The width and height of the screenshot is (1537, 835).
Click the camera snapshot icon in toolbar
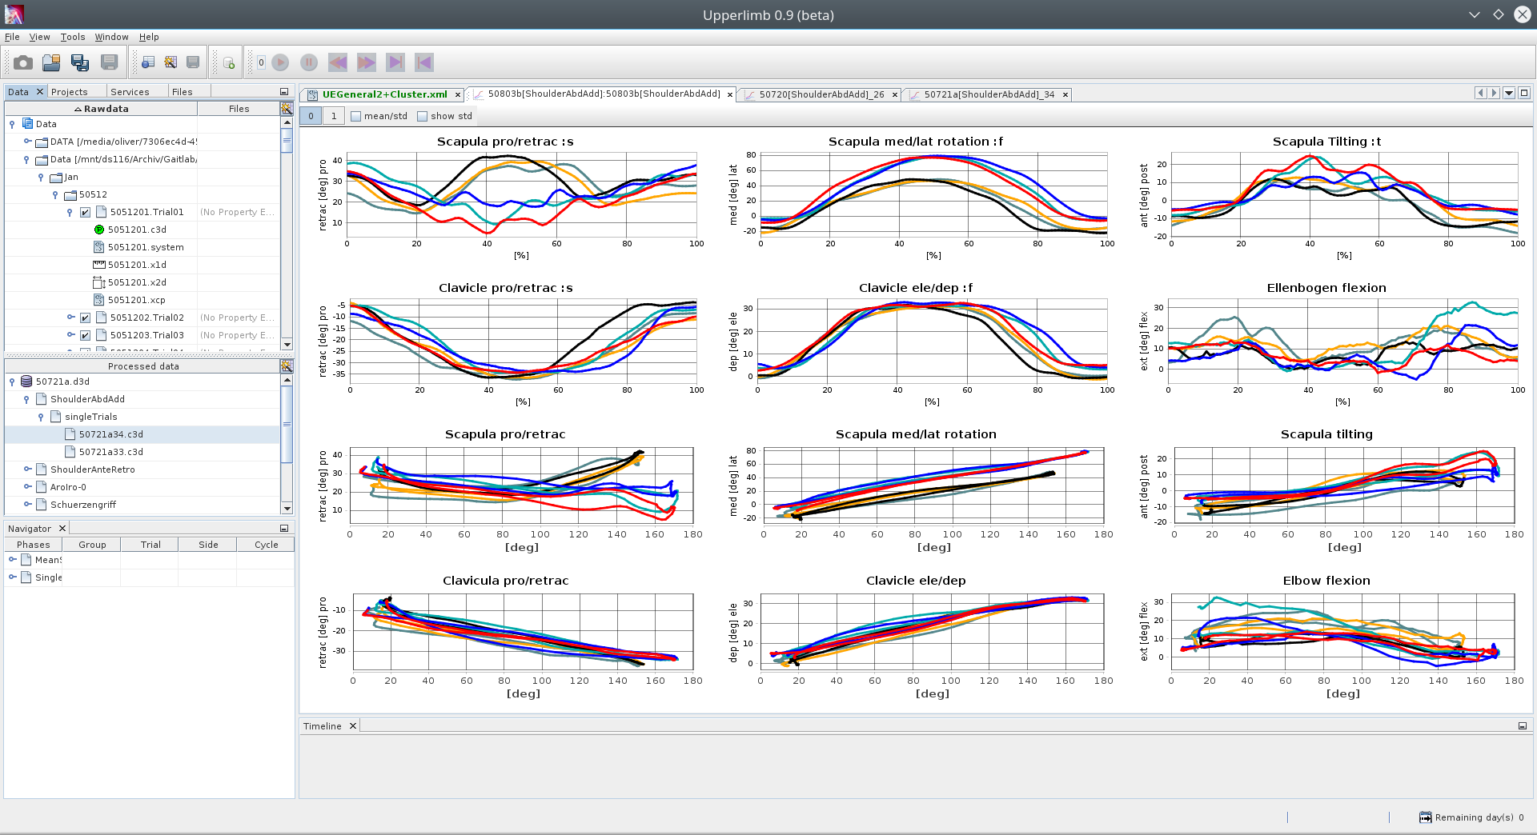(23, 62)
